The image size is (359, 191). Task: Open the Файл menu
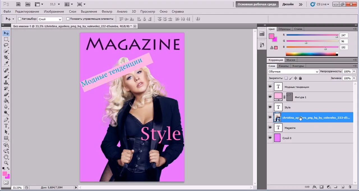pyautogui.click(x=7, y=11)
